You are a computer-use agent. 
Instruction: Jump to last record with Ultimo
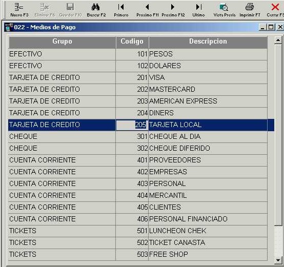click(x=199, y=7)
